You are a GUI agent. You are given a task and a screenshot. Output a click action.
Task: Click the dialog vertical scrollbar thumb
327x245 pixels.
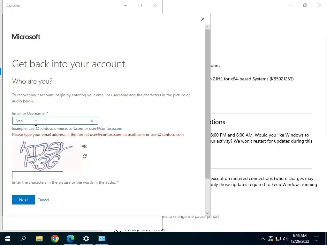pyautogui.click(x=207, y=103)
